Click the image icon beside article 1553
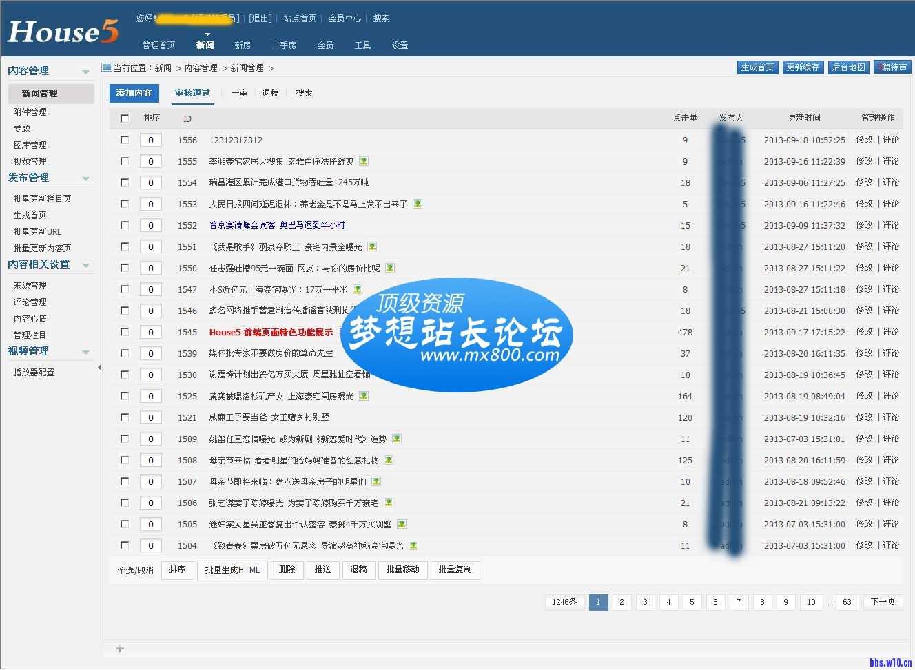 418,204
